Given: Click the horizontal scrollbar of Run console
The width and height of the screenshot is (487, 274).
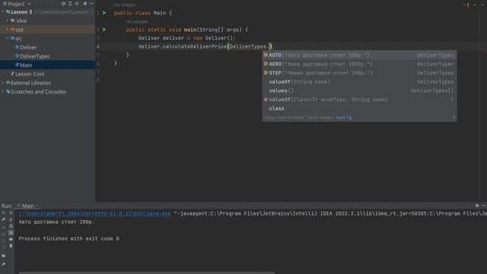Looking at the screenshot, I should click(x=147, y=272).
